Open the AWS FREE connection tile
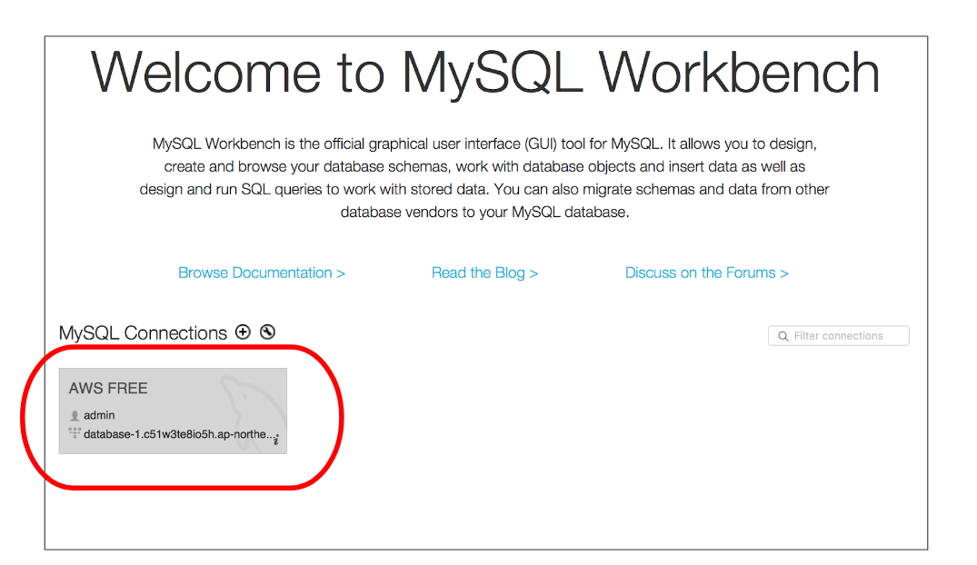 [x=173, y=411]
